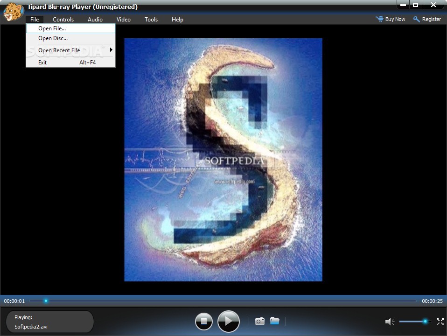Click the volume slider handle
Image resolution: width=447 pixels, height=336 pixels.
pos(425,322)
